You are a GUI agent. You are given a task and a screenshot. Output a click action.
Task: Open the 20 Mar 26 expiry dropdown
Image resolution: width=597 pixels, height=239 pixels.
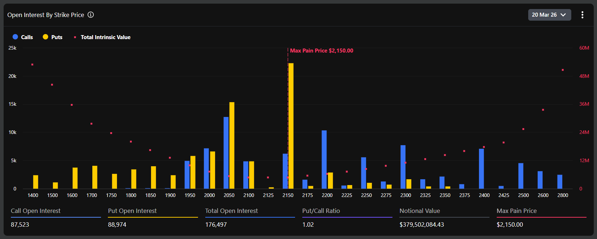tap(549, 15)
